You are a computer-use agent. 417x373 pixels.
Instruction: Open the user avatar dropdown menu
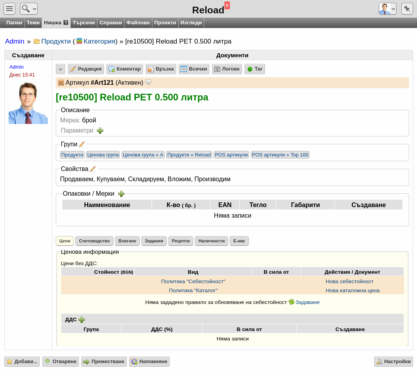(388, 9)
